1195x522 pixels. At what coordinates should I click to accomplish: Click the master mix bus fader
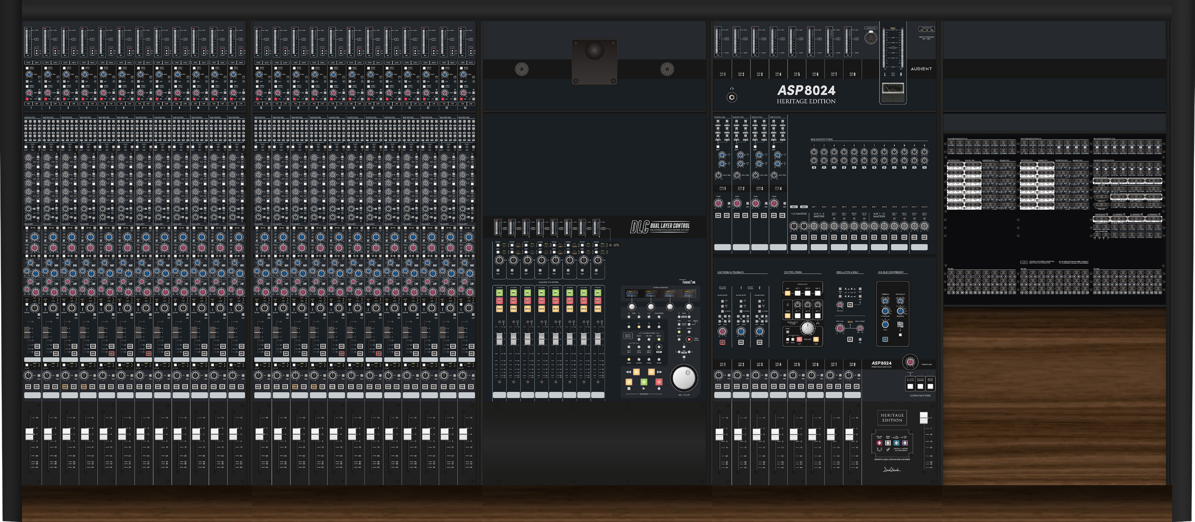(924, 418)
